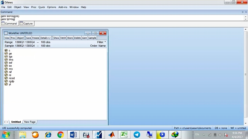Open the Help menu
Viewport: 248px width, 139px height.
tap(83, 7)
